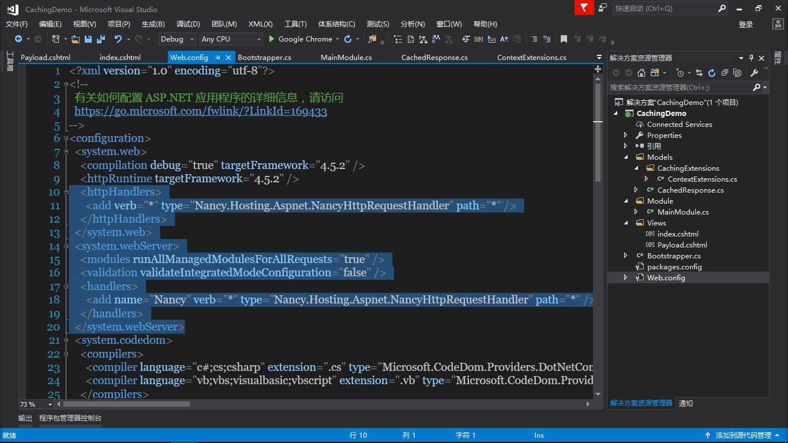Click the Open File folder icon
This screenshot has width=788, height=443.
(75, 39)
